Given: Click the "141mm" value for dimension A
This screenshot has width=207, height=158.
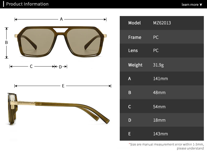Looking at the screenshot, I should pyautogui.click(x=160, y=79).
